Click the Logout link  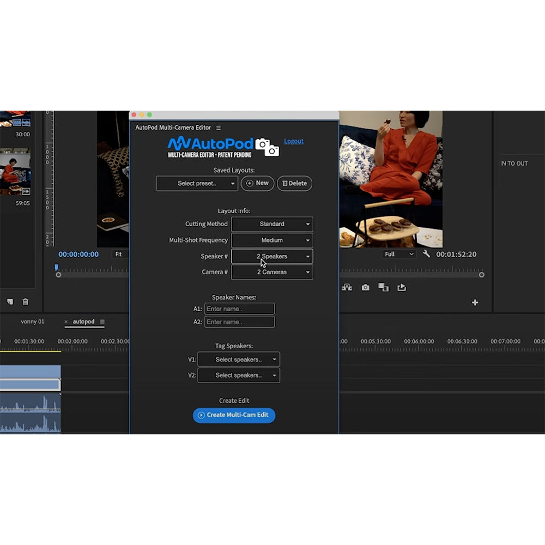pos(294,141)
